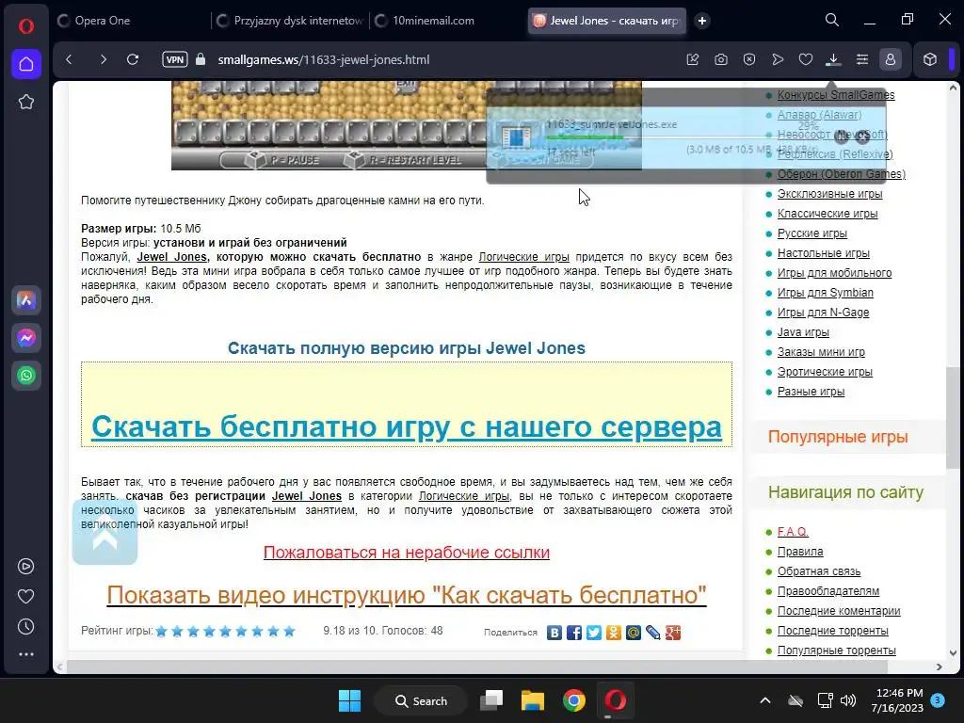Click the game rating stars
Viewport: 964px width, 723px height.
click(225, 632)
